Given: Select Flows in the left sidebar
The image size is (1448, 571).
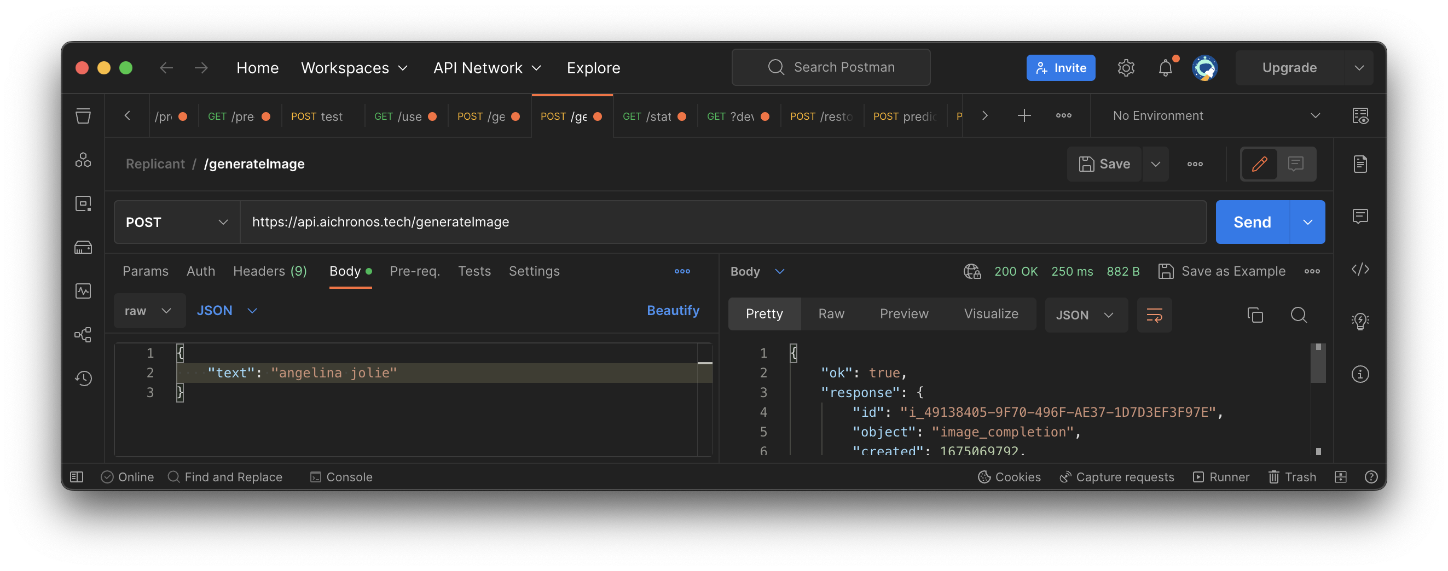Looking at the screenshot, I should 83,334.
